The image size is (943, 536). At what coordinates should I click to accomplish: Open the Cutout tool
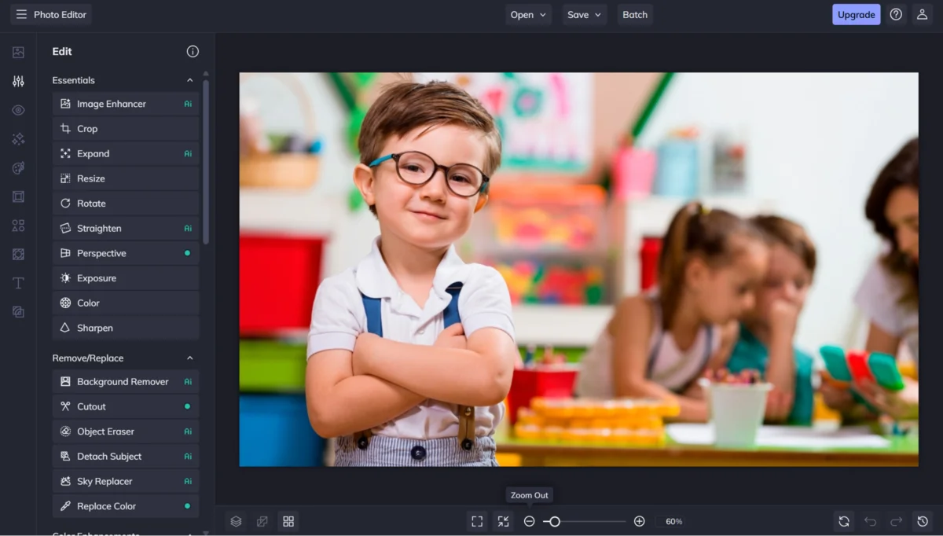(126, 406)
